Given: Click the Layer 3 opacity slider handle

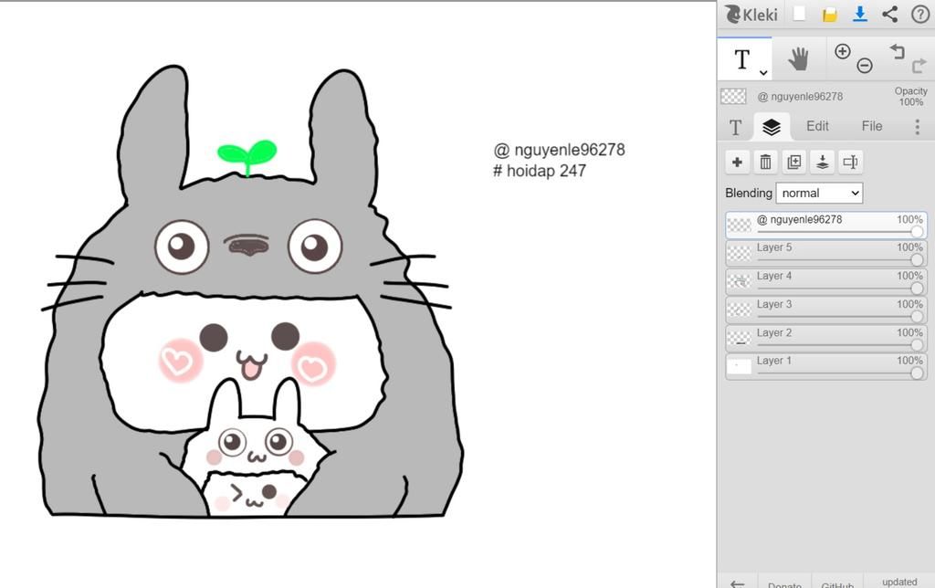Looking at the screenshot, I should pyautogui.click(x=917, y=317).
